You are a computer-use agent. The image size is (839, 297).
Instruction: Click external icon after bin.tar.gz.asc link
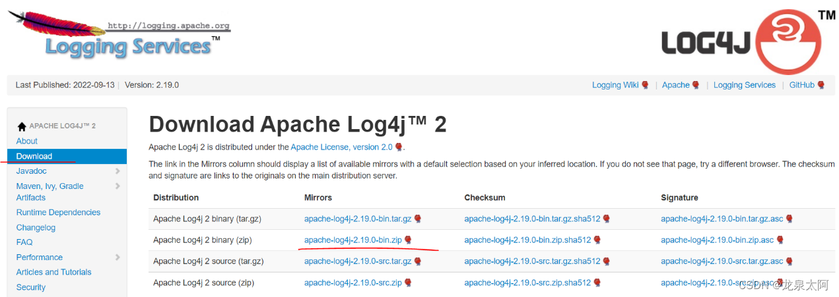pos(789,219)
